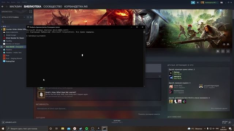This screenshot has height=131, width=234.
Task: Open ДРУЗЬЯ И ЧАТ friends chat button
Action: (227, 122)
